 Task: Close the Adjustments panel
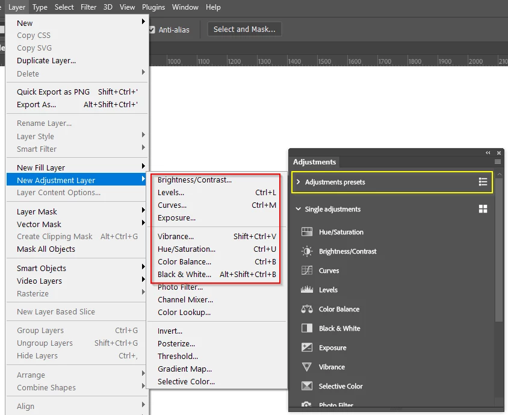[499, 153]
